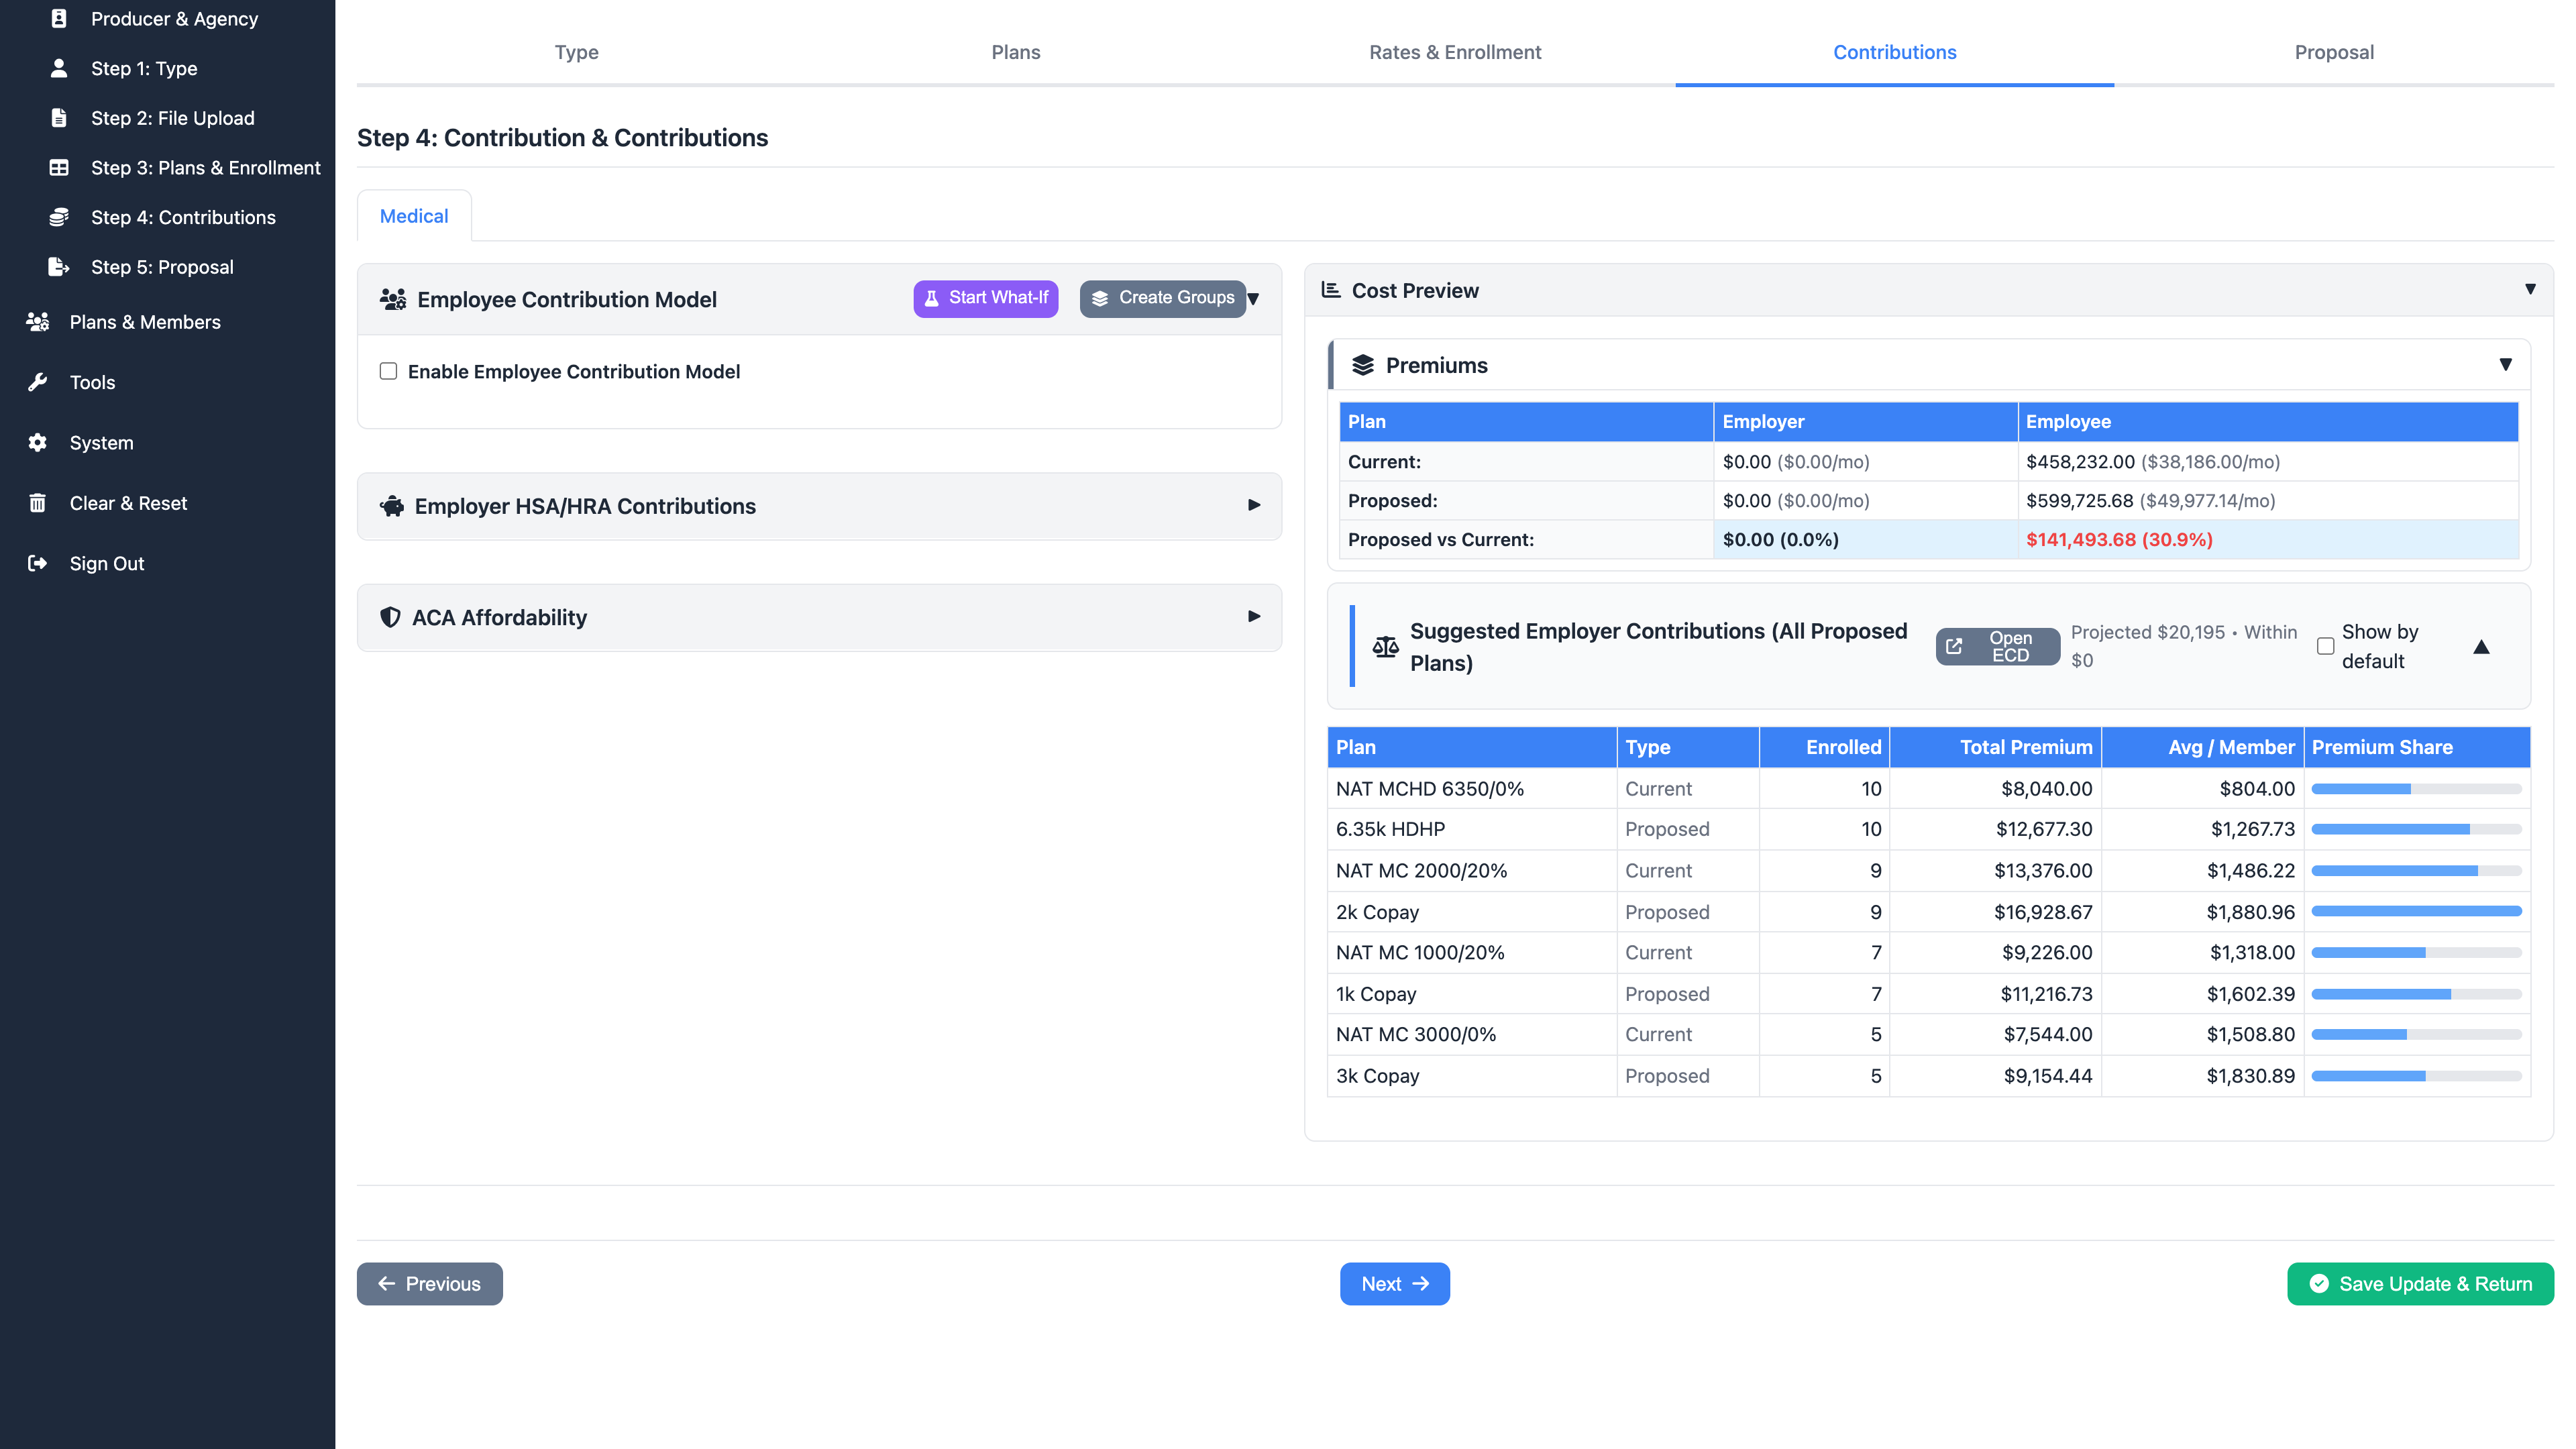Select the Step 4 Contributions coins icon
2576x1449 pixels.
pyautogui.click(x=58, y=216)
